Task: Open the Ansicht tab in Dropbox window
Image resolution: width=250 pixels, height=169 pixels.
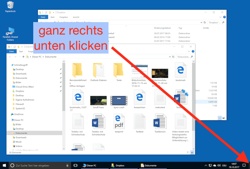Action: [76, 17]
